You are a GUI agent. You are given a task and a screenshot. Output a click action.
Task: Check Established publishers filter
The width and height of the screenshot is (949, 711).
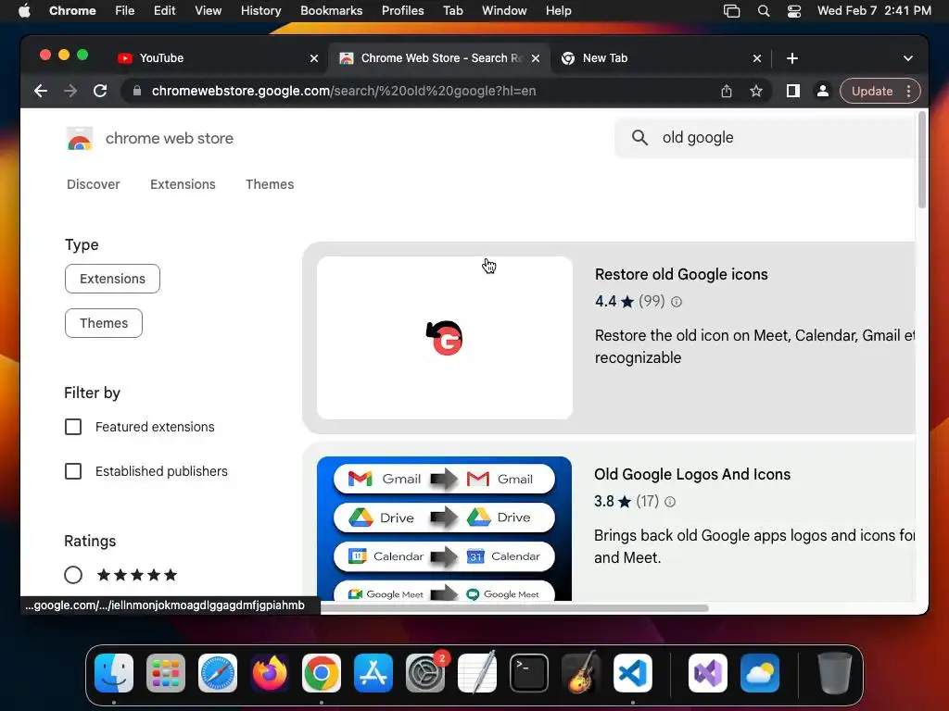click(x=73, y=471)
